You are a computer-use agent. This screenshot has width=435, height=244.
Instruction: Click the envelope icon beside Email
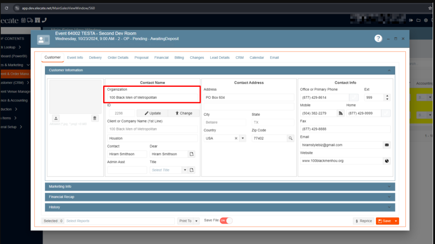[387, 145]
